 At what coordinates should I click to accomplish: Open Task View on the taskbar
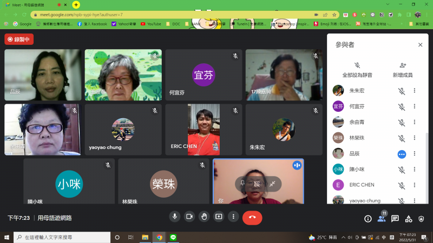(x=130, y=237)
